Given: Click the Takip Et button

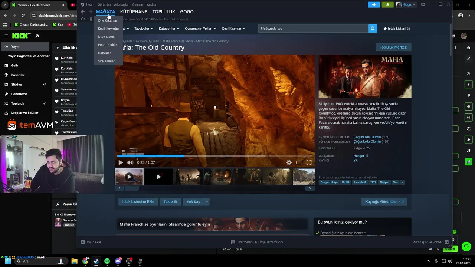Looking at the screenshot, I should pyautogui.click(x=170, y=202).
